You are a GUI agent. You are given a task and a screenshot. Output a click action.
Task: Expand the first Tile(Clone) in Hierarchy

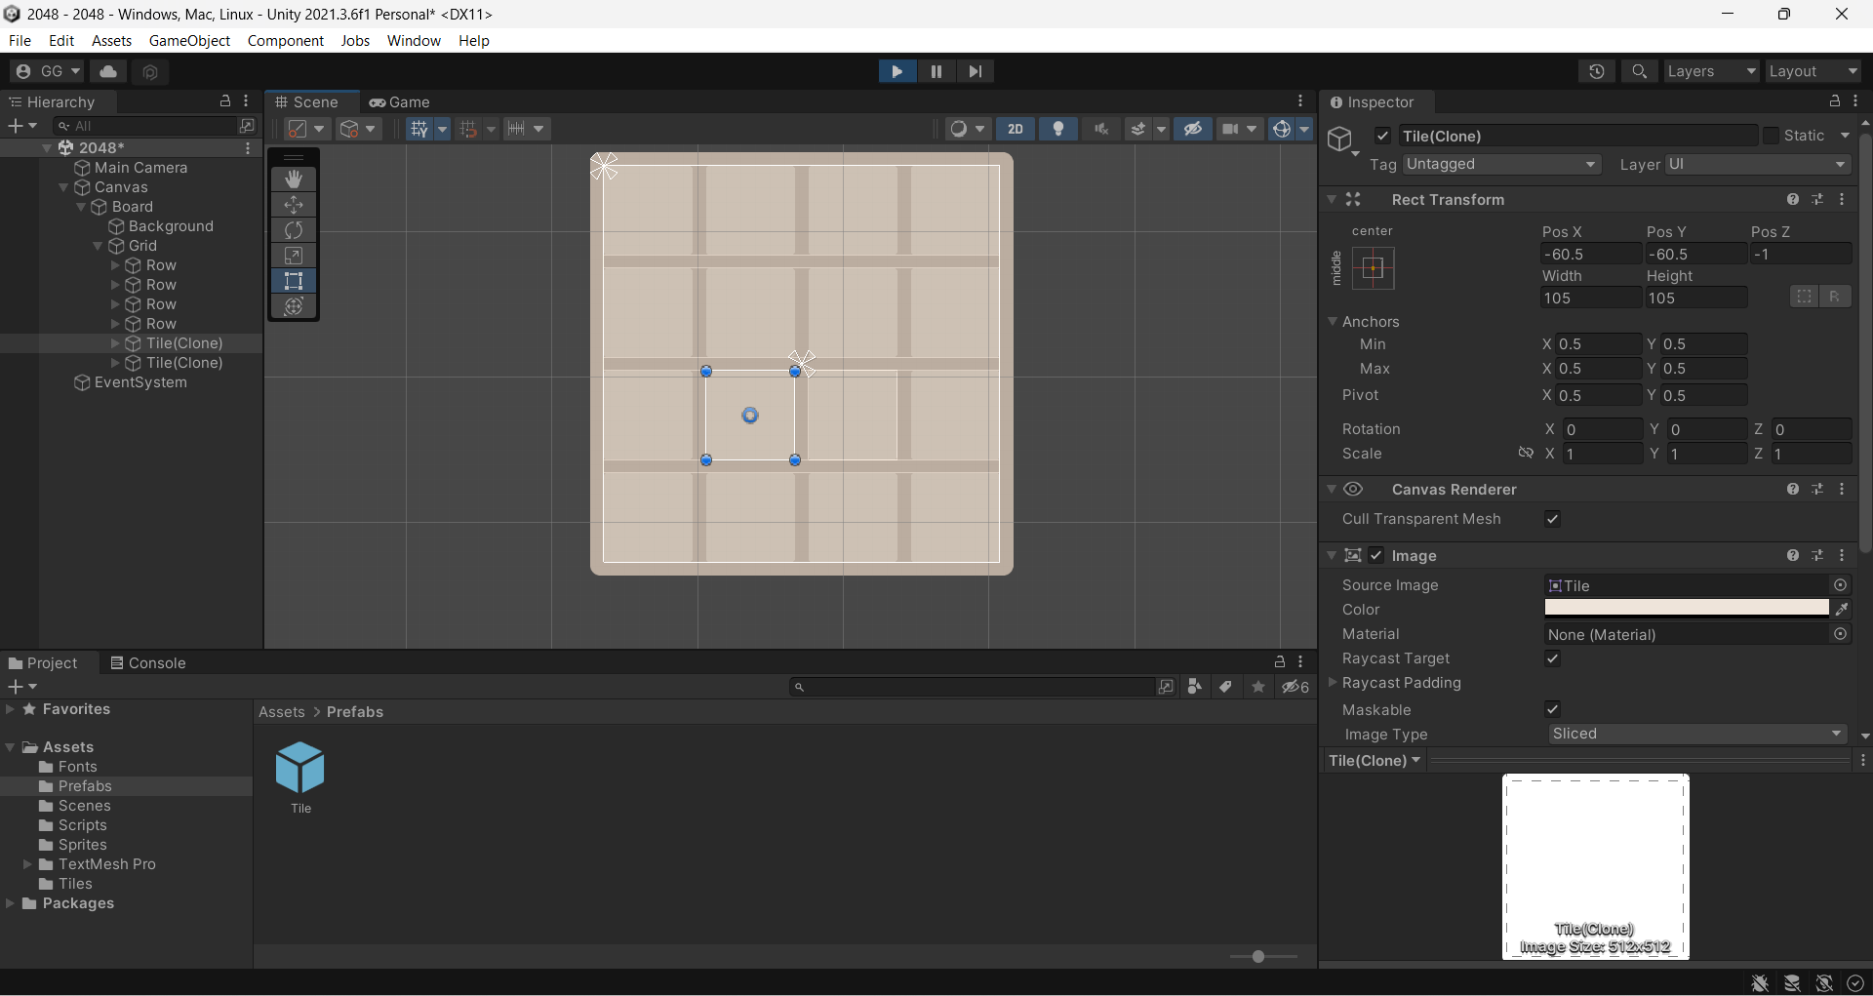click(115, 343)
